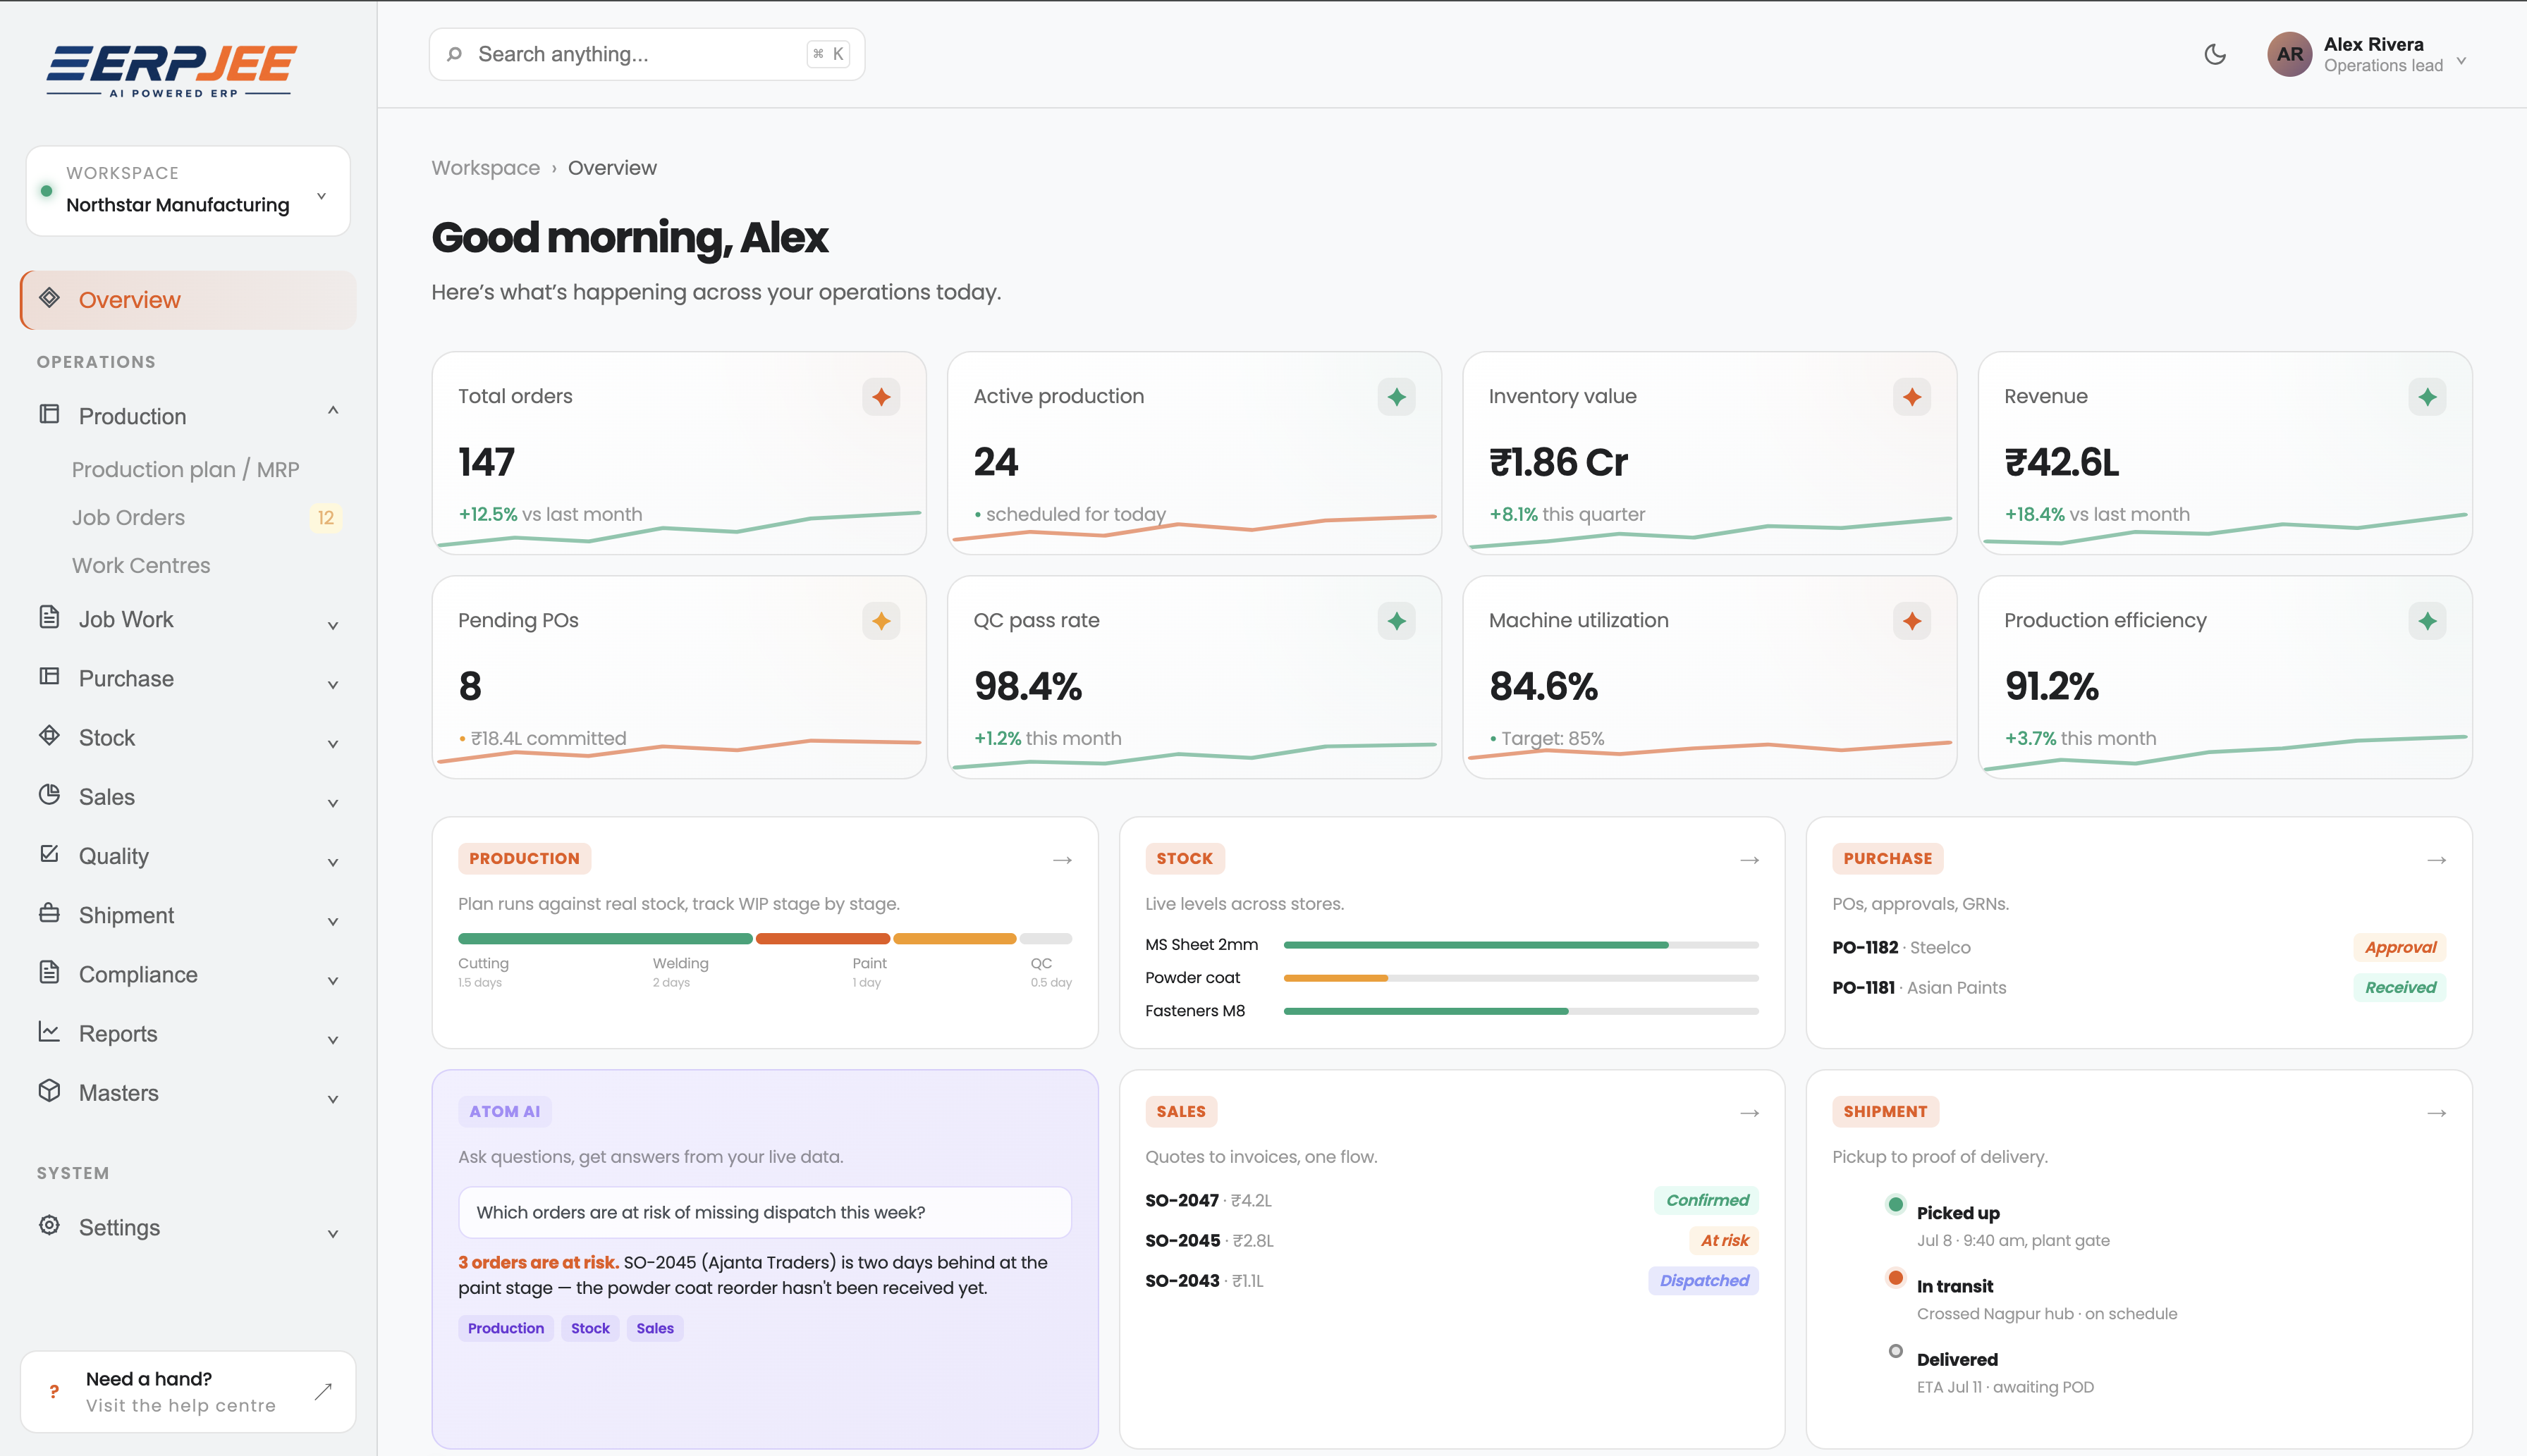Expand the Quality section chevron
Image resolution: width=2527 pixels, height=1456 pixels.
pos(333,861)
